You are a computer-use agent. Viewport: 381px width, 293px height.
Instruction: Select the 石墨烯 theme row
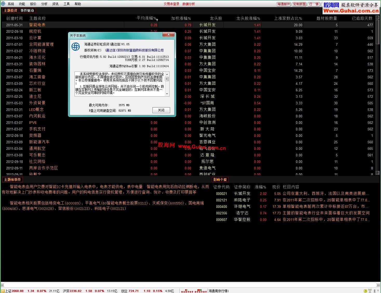[x=188, y=71]
